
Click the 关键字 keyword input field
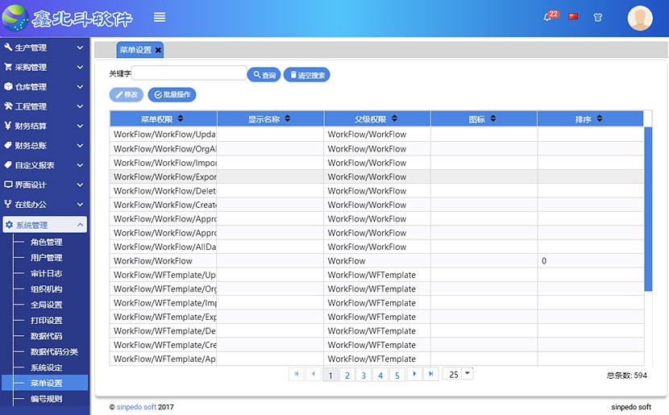(x=189, y=73)
